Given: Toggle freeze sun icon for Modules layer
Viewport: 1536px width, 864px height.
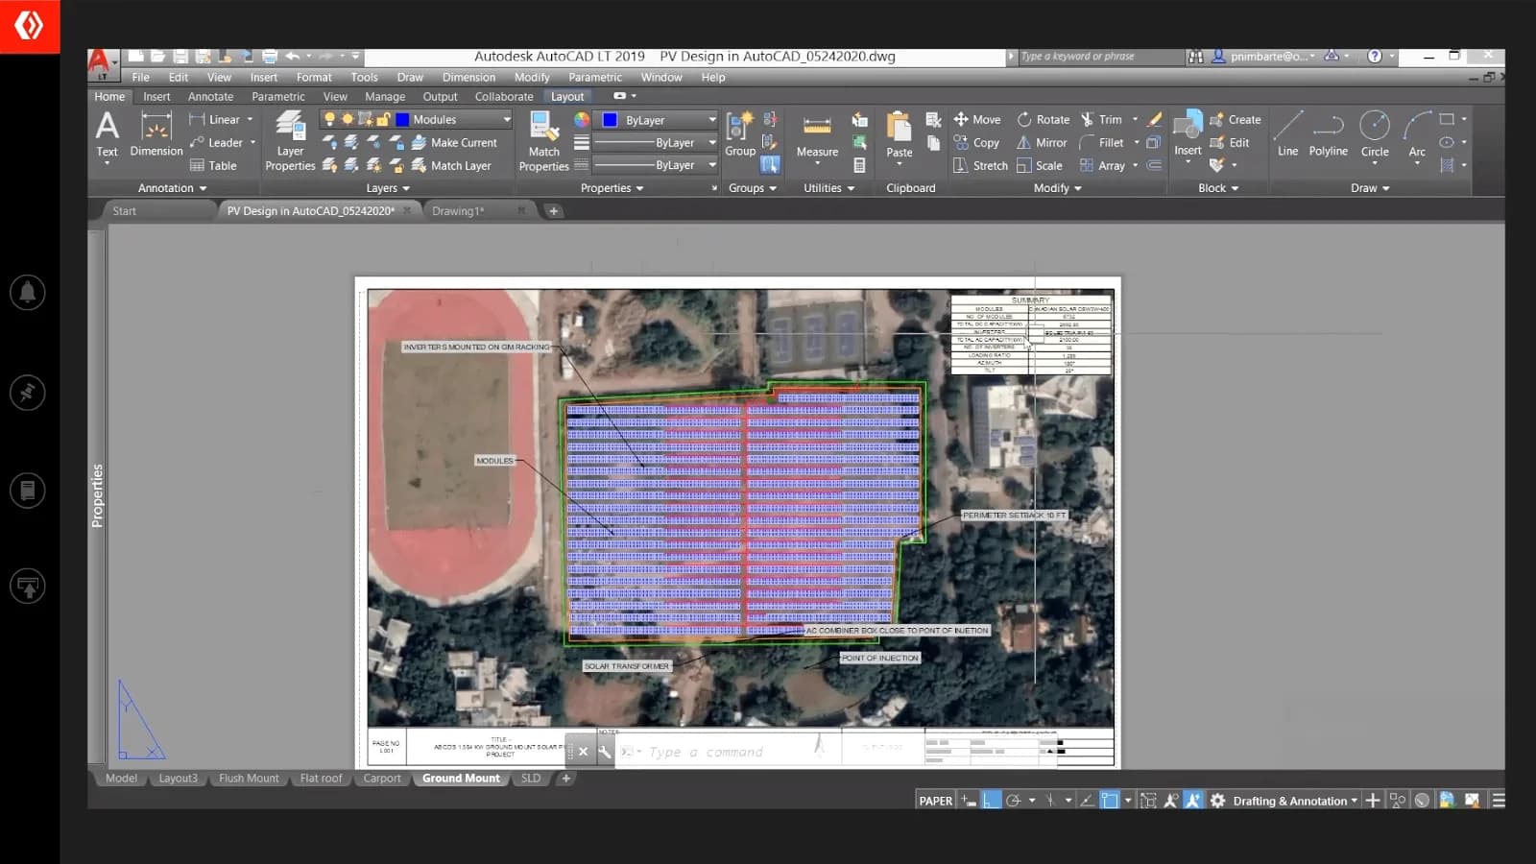Looking at the screenshot, I should 348,119.
